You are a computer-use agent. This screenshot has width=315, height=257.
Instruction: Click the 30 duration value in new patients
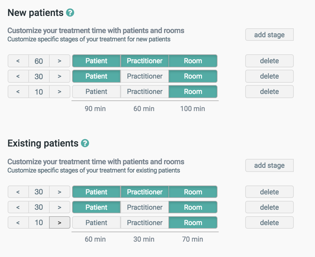(x=39, y=77)
